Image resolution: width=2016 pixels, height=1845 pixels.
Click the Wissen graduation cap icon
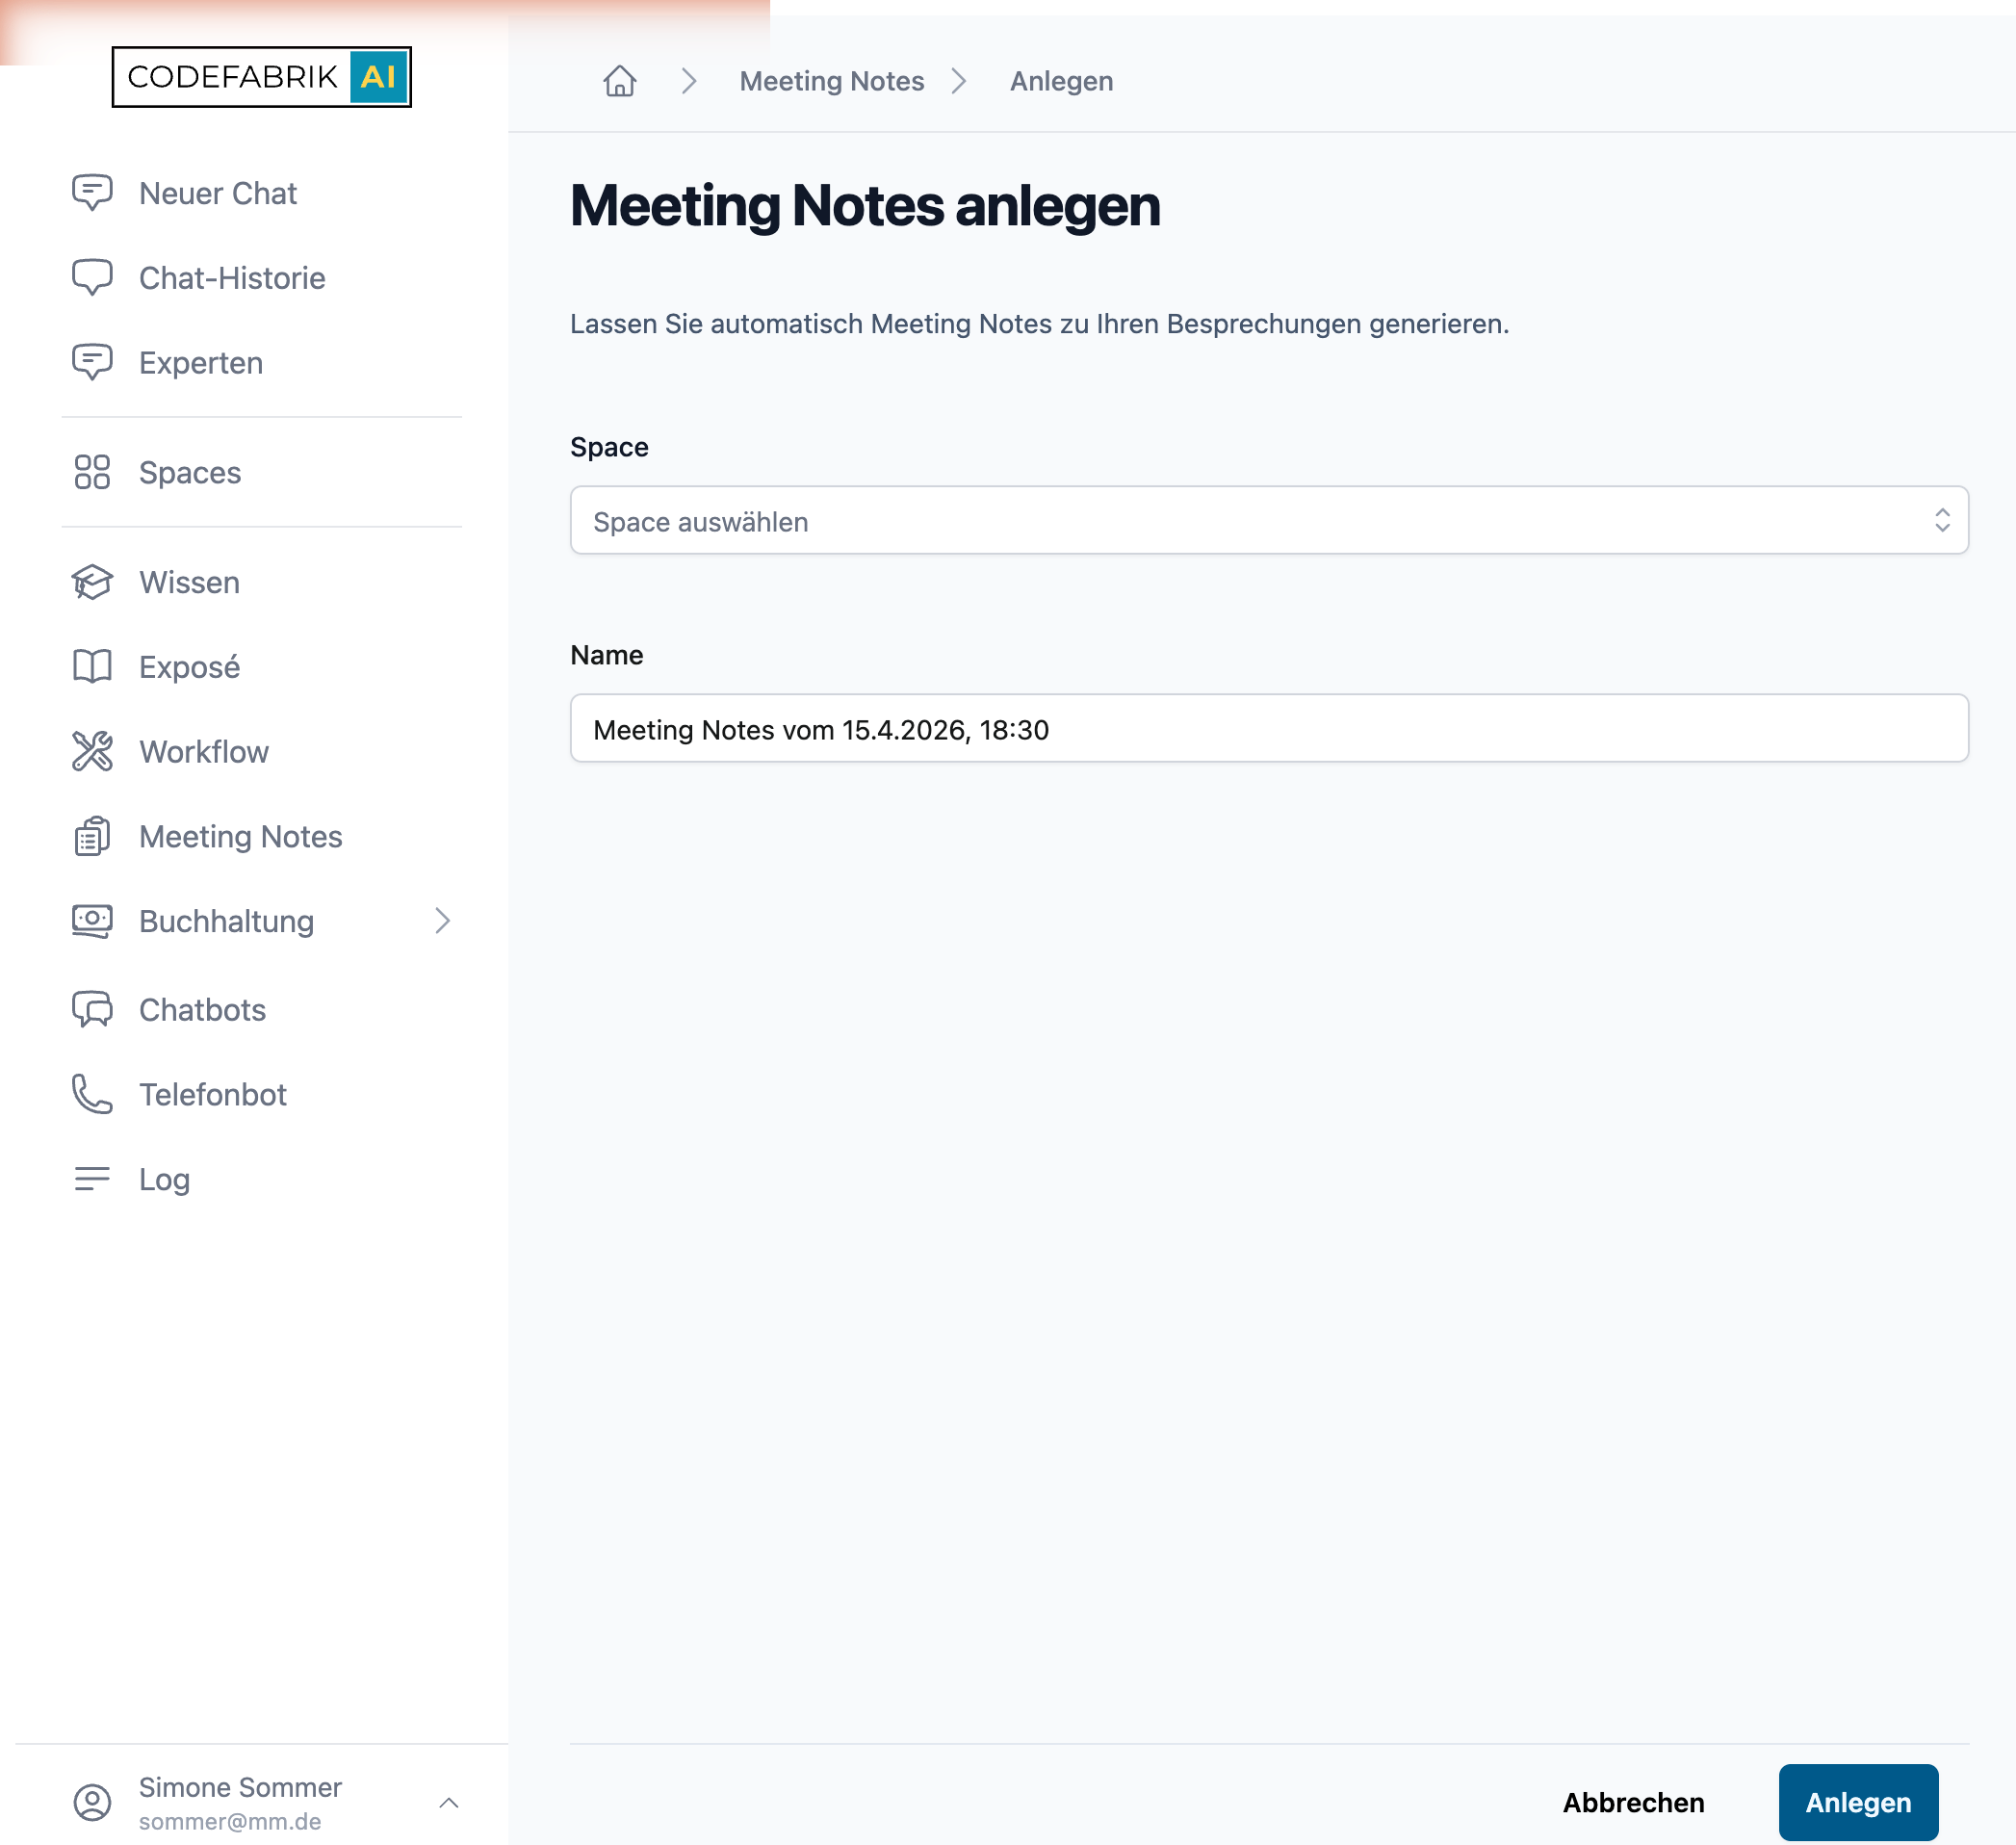(92, 582)
